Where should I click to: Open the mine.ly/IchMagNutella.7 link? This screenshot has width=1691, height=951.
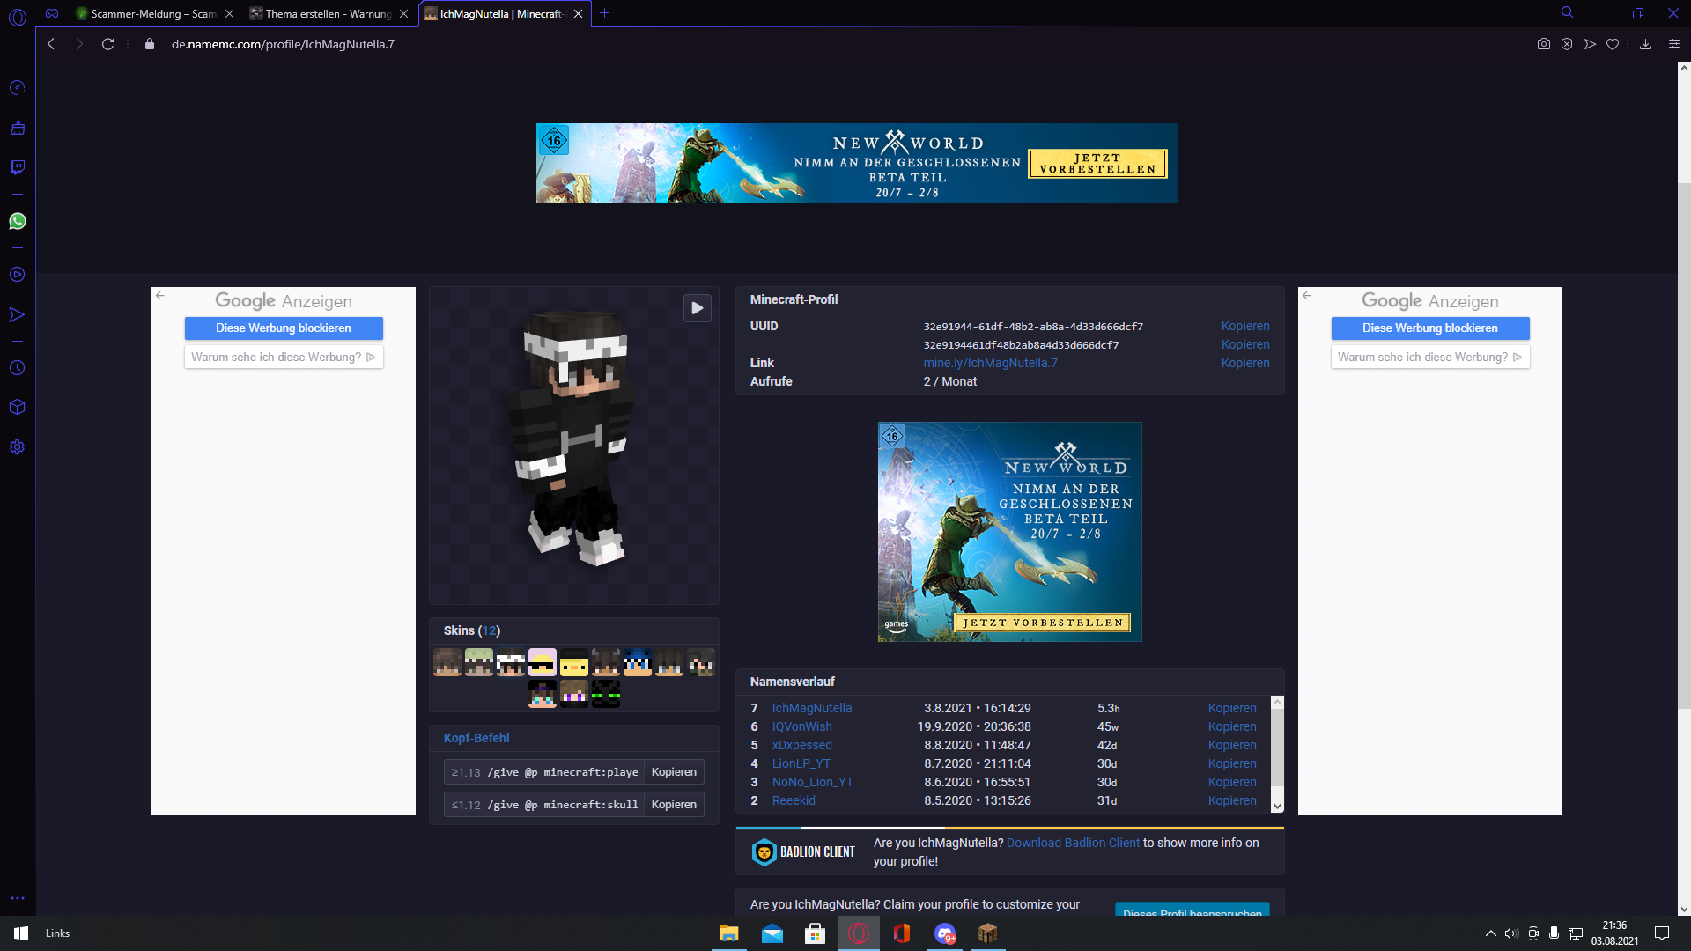990,363
